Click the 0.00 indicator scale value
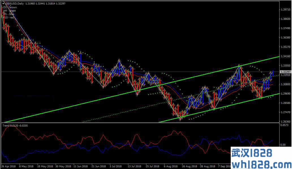This screenshot has width=292, height=169. coord(283,145)
